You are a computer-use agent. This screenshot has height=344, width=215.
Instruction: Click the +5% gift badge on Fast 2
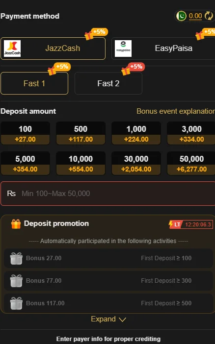[x=133, y=69]
